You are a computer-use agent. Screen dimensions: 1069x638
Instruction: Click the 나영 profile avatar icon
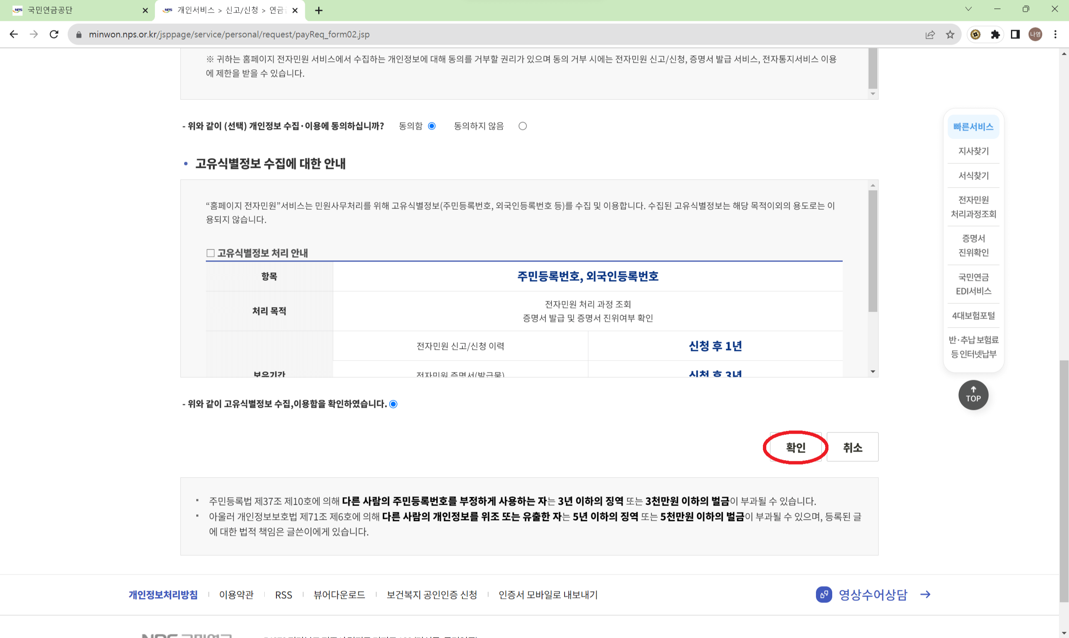click(1035, 34)
